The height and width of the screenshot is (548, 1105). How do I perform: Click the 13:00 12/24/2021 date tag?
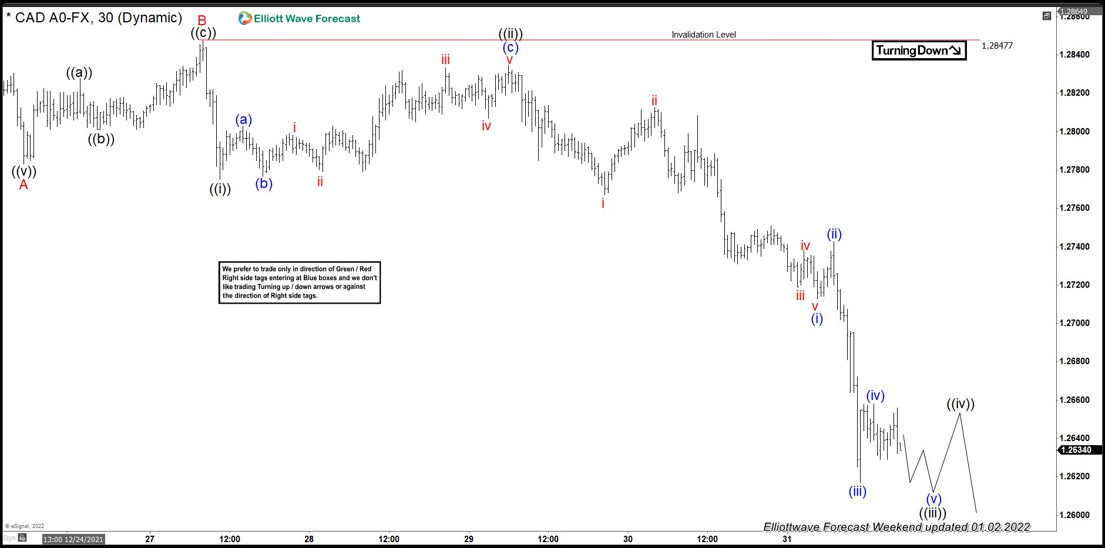(73, 539)
